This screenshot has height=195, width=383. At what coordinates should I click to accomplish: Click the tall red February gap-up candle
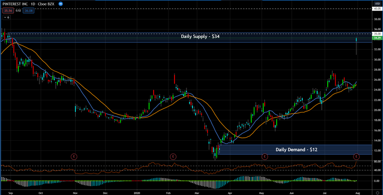[x=175, y=79]
